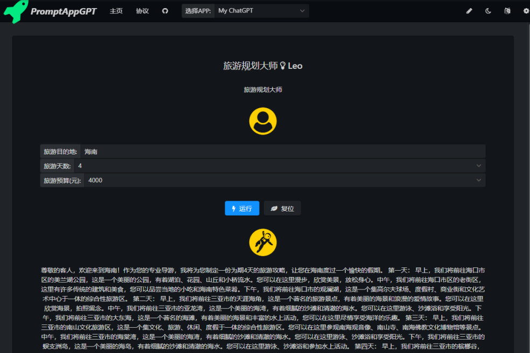This screenshot has width=530, height=353.
Task: Expand the 旅游预算(元) dropdown
Action: click(285, 180)
